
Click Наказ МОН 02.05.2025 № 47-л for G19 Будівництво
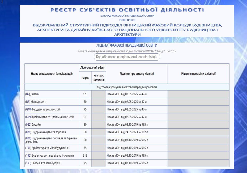pos(127,117)
